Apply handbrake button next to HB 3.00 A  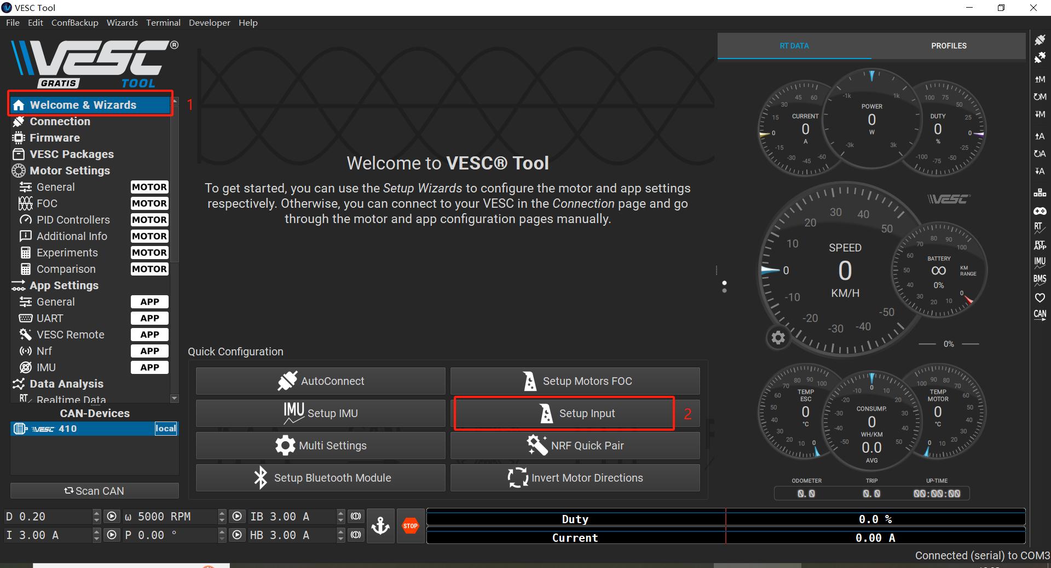click(356, 535)
